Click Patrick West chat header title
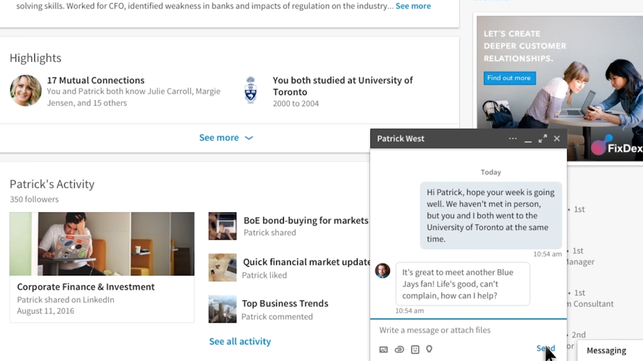This screenshot has width=643, height=361. [401, 139]
